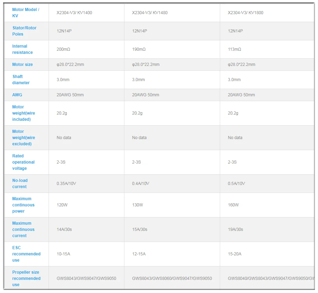
Task: Click the 0.4A/10V no-load current value
Action: point(141,184)
